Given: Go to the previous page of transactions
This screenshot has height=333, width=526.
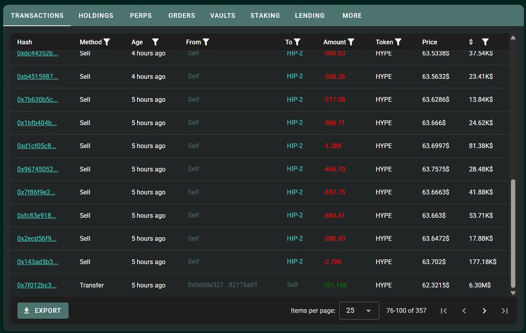Looking at the screenshot, I should coord(464,311).
